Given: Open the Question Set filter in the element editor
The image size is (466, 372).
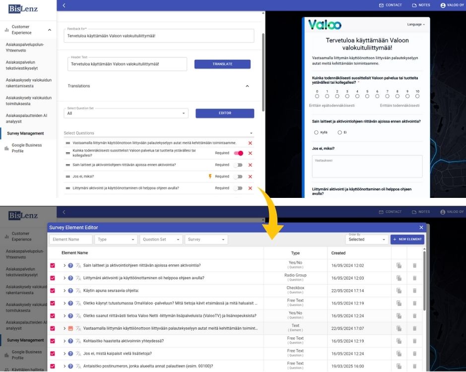Looking at the screenshot, I should [x=161, y=240].
